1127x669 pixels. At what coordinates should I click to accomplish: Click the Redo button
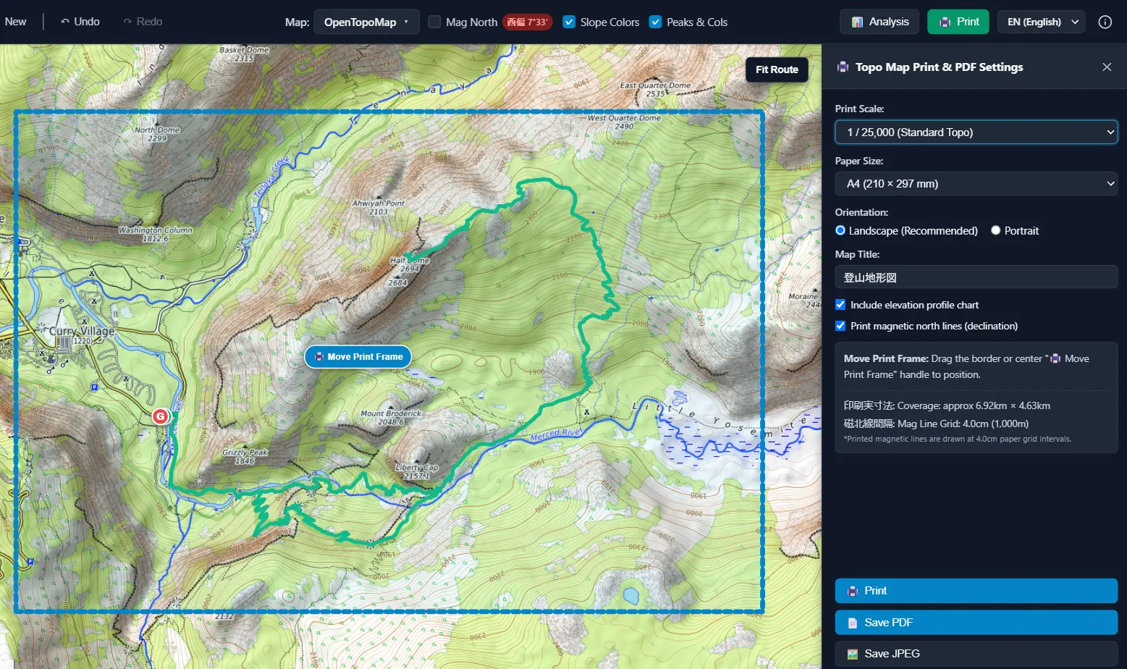pyautogui.click(x=143, y=22)
